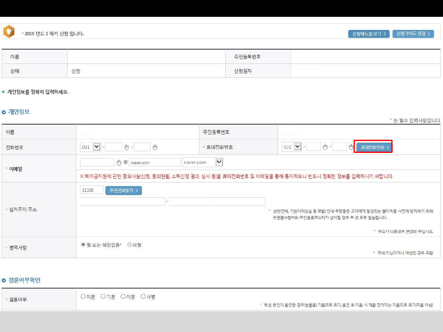Click the email ID input field
443x332 pixels.
pyautogui.click(x=97, y=163)
